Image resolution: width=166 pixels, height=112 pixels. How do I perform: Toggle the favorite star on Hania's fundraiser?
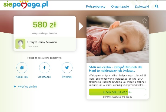point(144,20)
